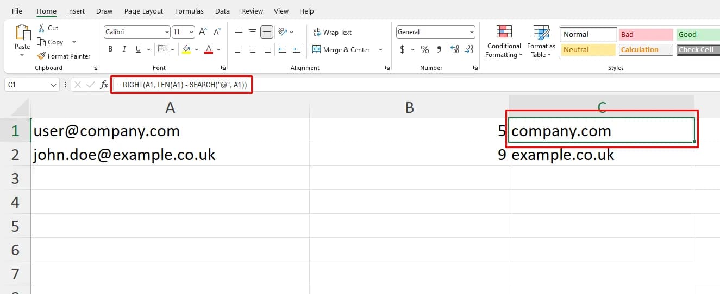
Task: Select cell containing example.co.uk
Action: (x=602, y=155)
